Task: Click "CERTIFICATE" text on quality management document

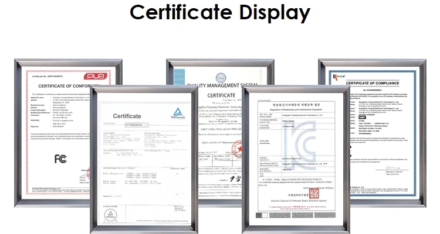Action: (221, 95)
